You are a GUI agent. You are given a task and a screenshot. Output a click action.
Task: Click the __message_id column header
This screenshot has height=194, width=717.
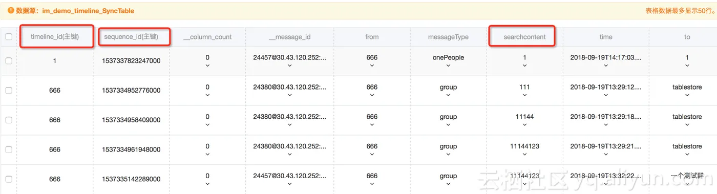tap(290, 37)
